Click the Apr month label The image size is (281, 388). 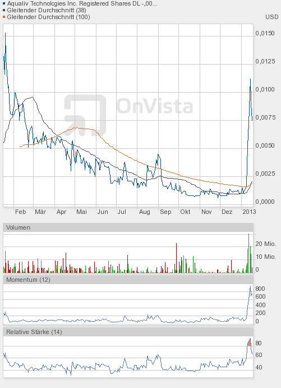(x=61, y=212)
